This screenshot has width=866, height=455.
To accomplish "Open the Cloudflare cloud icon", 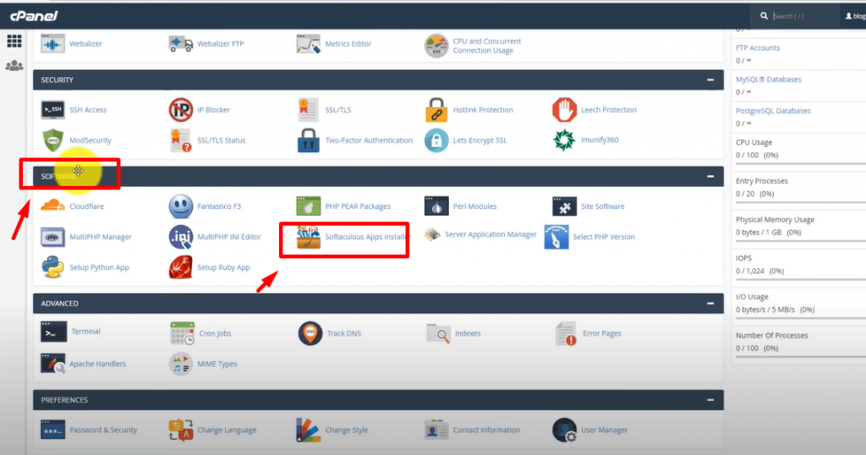I will 52,206.
